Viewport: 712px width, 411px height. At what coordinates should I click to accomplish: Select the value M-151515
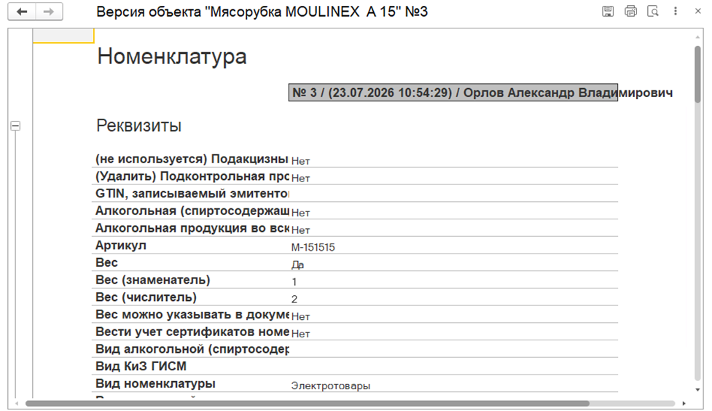(x=313, y=248)
